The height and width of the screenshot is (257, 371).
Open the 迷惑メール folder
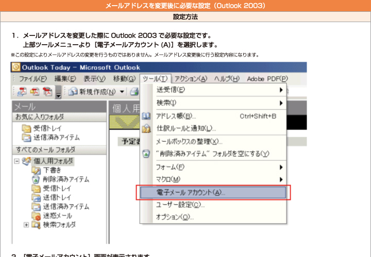[57, 216]
